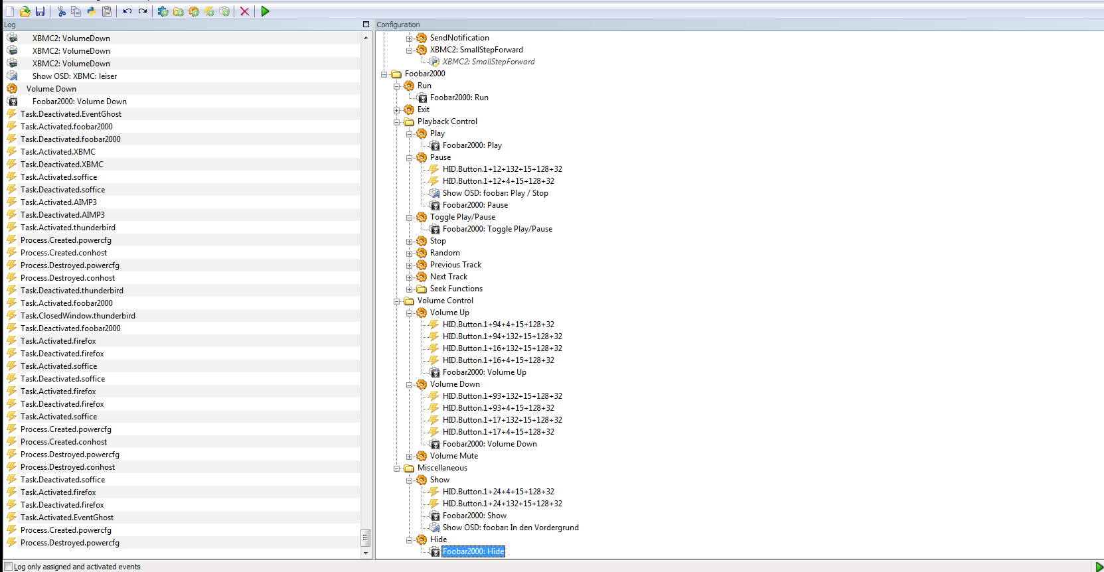The height and width of the screenshot is (572, 1104).
Task: Click the Add Plugin toolbar icon
Action: pos(163,11)
